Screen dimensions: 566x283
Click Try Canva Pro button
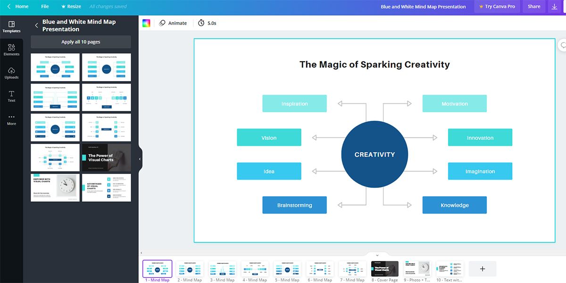point(496,7)
